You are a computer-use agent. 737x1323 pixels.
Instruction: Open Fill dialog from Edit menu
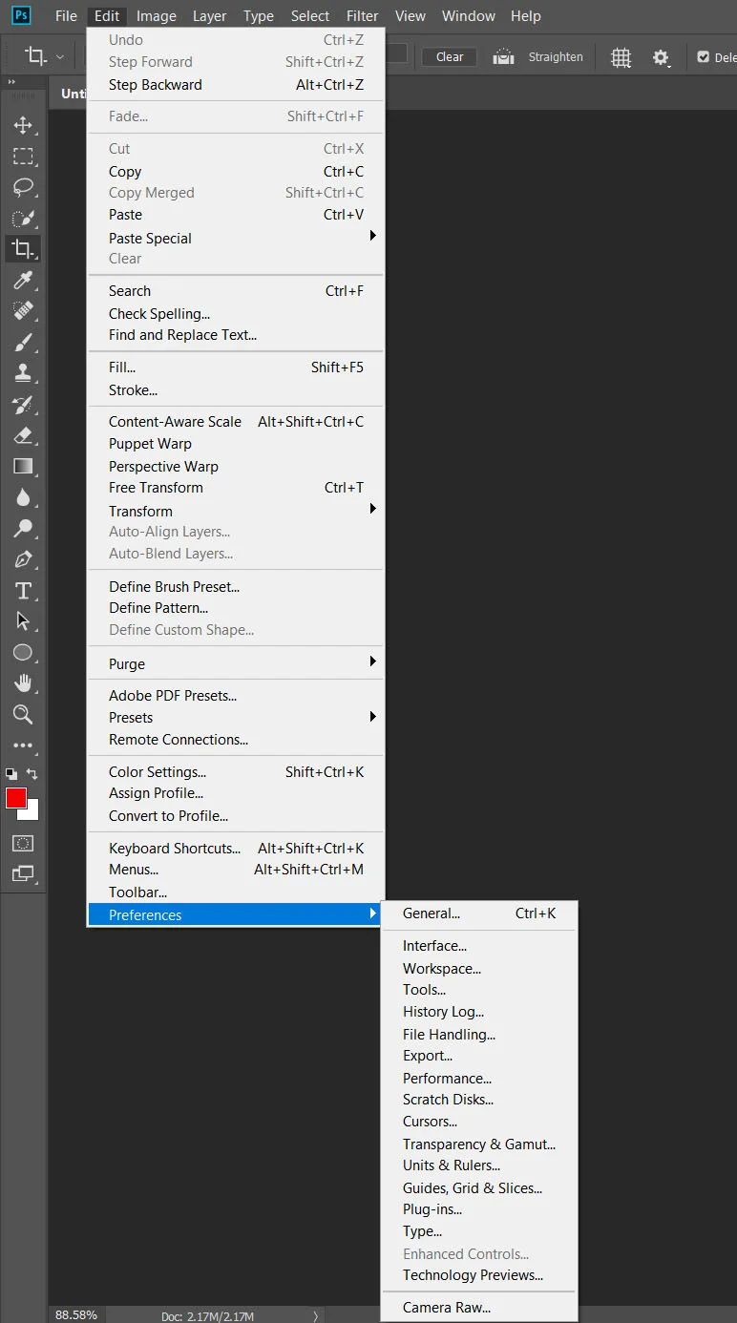click(237, 367)
